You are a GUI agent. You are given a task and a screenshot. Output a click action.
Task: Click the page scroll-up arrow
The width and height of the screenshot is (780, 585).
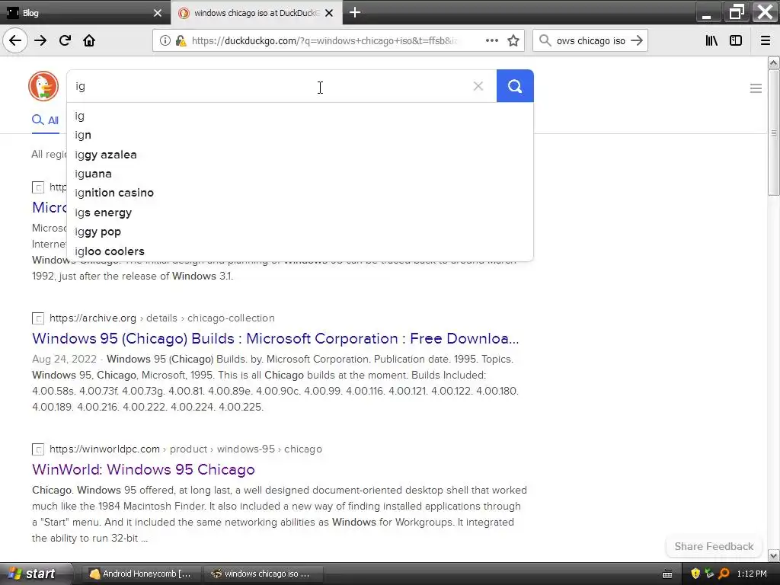[773, 62]
